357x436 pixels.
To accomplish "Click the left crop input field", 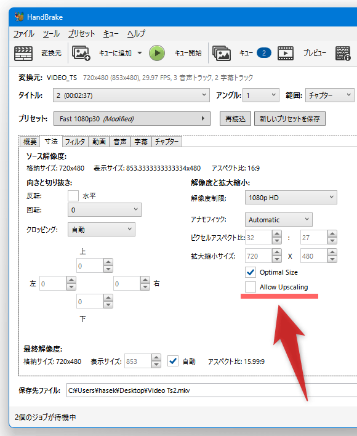I will pyautogui.click(x=53, y=284).
